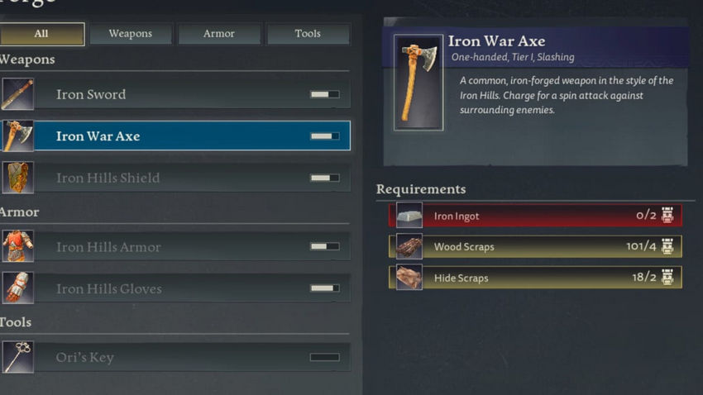The image size is (703, 395).
Task: Click the large Iron War Axe preview image
Action: coord(418,83)
